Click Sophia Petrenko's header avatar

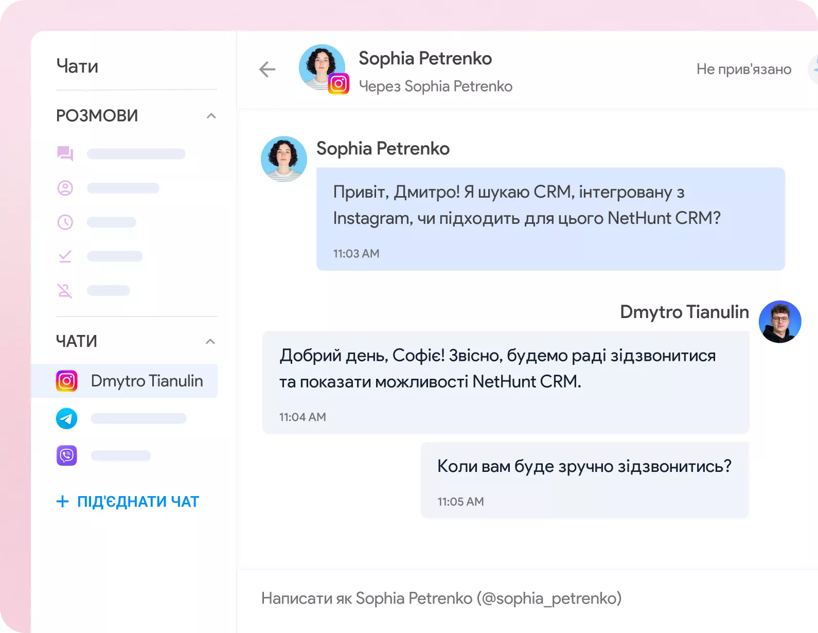[322, 67]
